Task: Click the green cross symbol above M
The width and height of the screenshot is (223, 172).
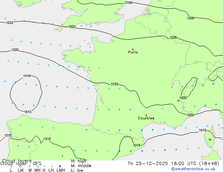Action: click(30, 166)
